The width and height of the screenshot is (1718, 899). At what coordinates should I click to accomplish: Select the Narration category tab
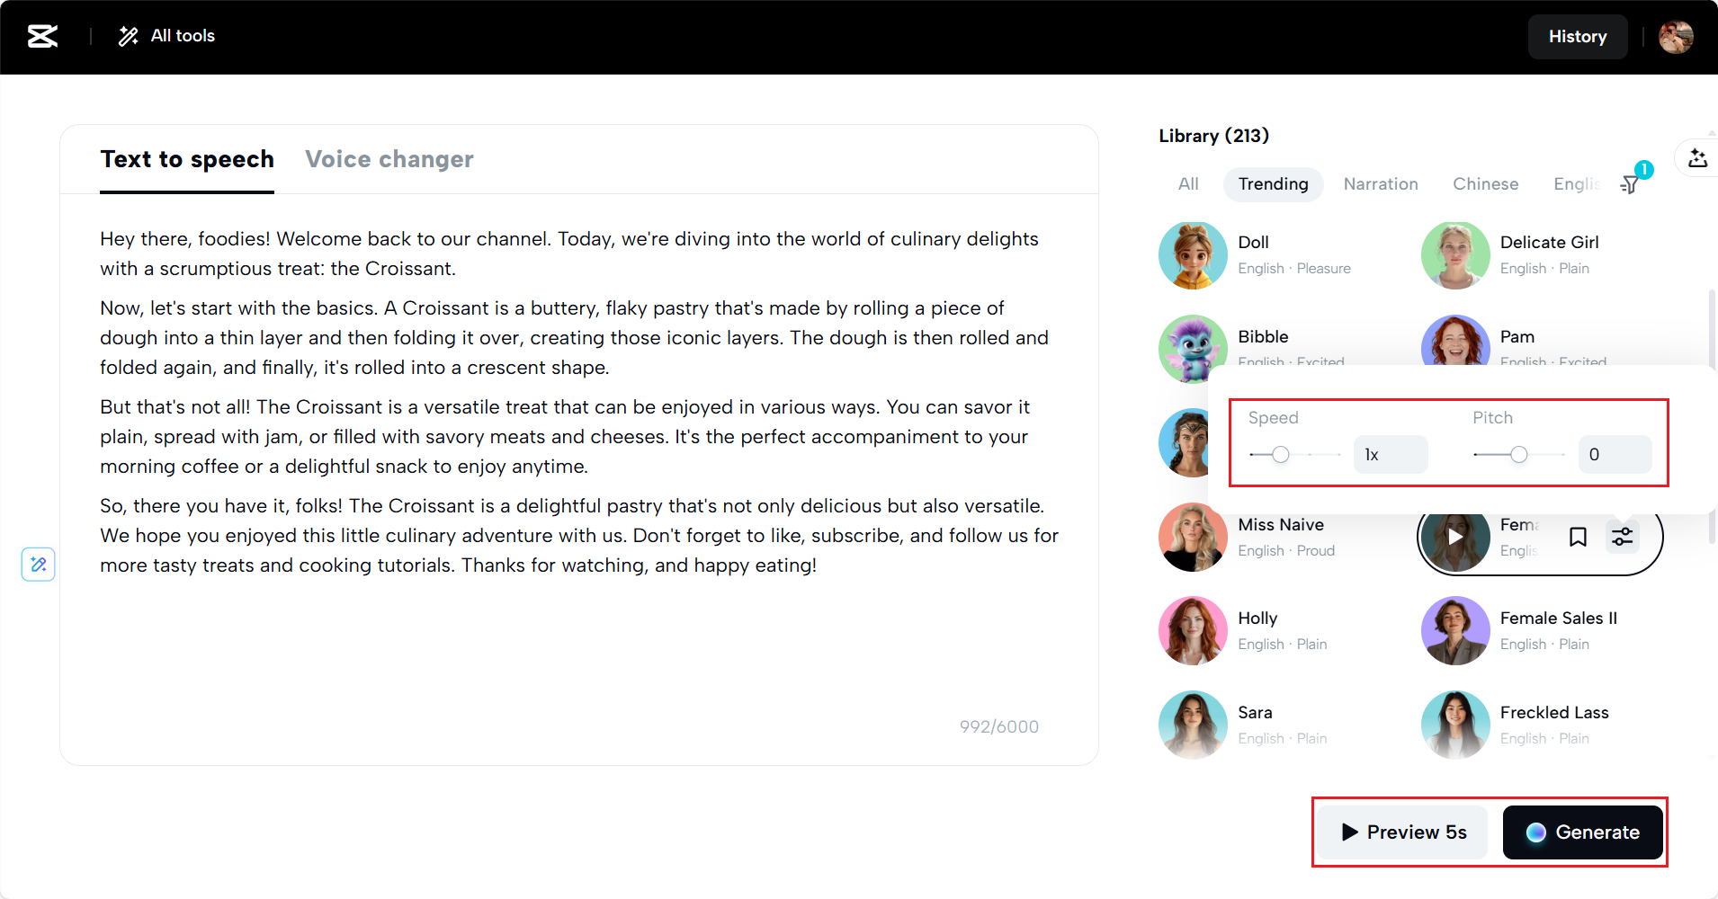[x=1380, y=184]
